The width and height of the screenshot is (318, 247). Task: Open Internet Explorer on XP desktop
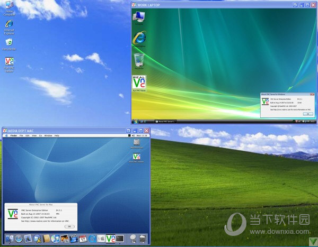point(9,28)
